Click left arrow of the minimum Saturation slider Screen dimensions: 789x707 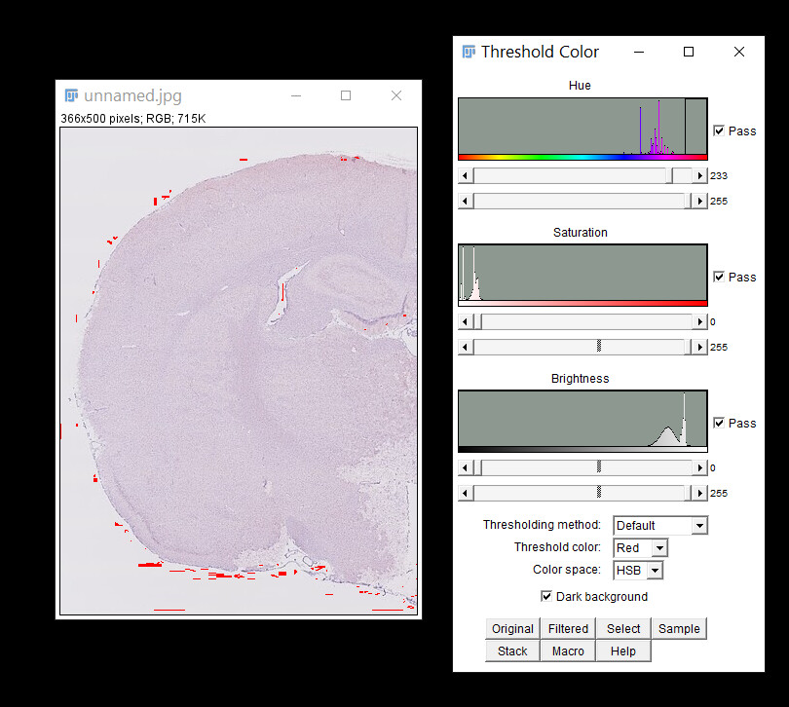pos(466,322)
